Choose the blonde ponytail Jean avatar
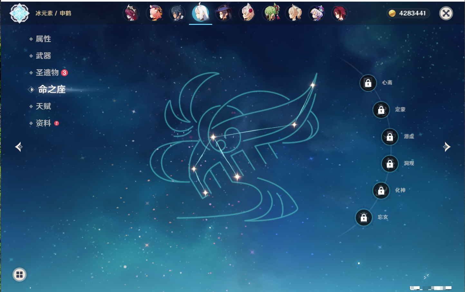 (294, 13)
